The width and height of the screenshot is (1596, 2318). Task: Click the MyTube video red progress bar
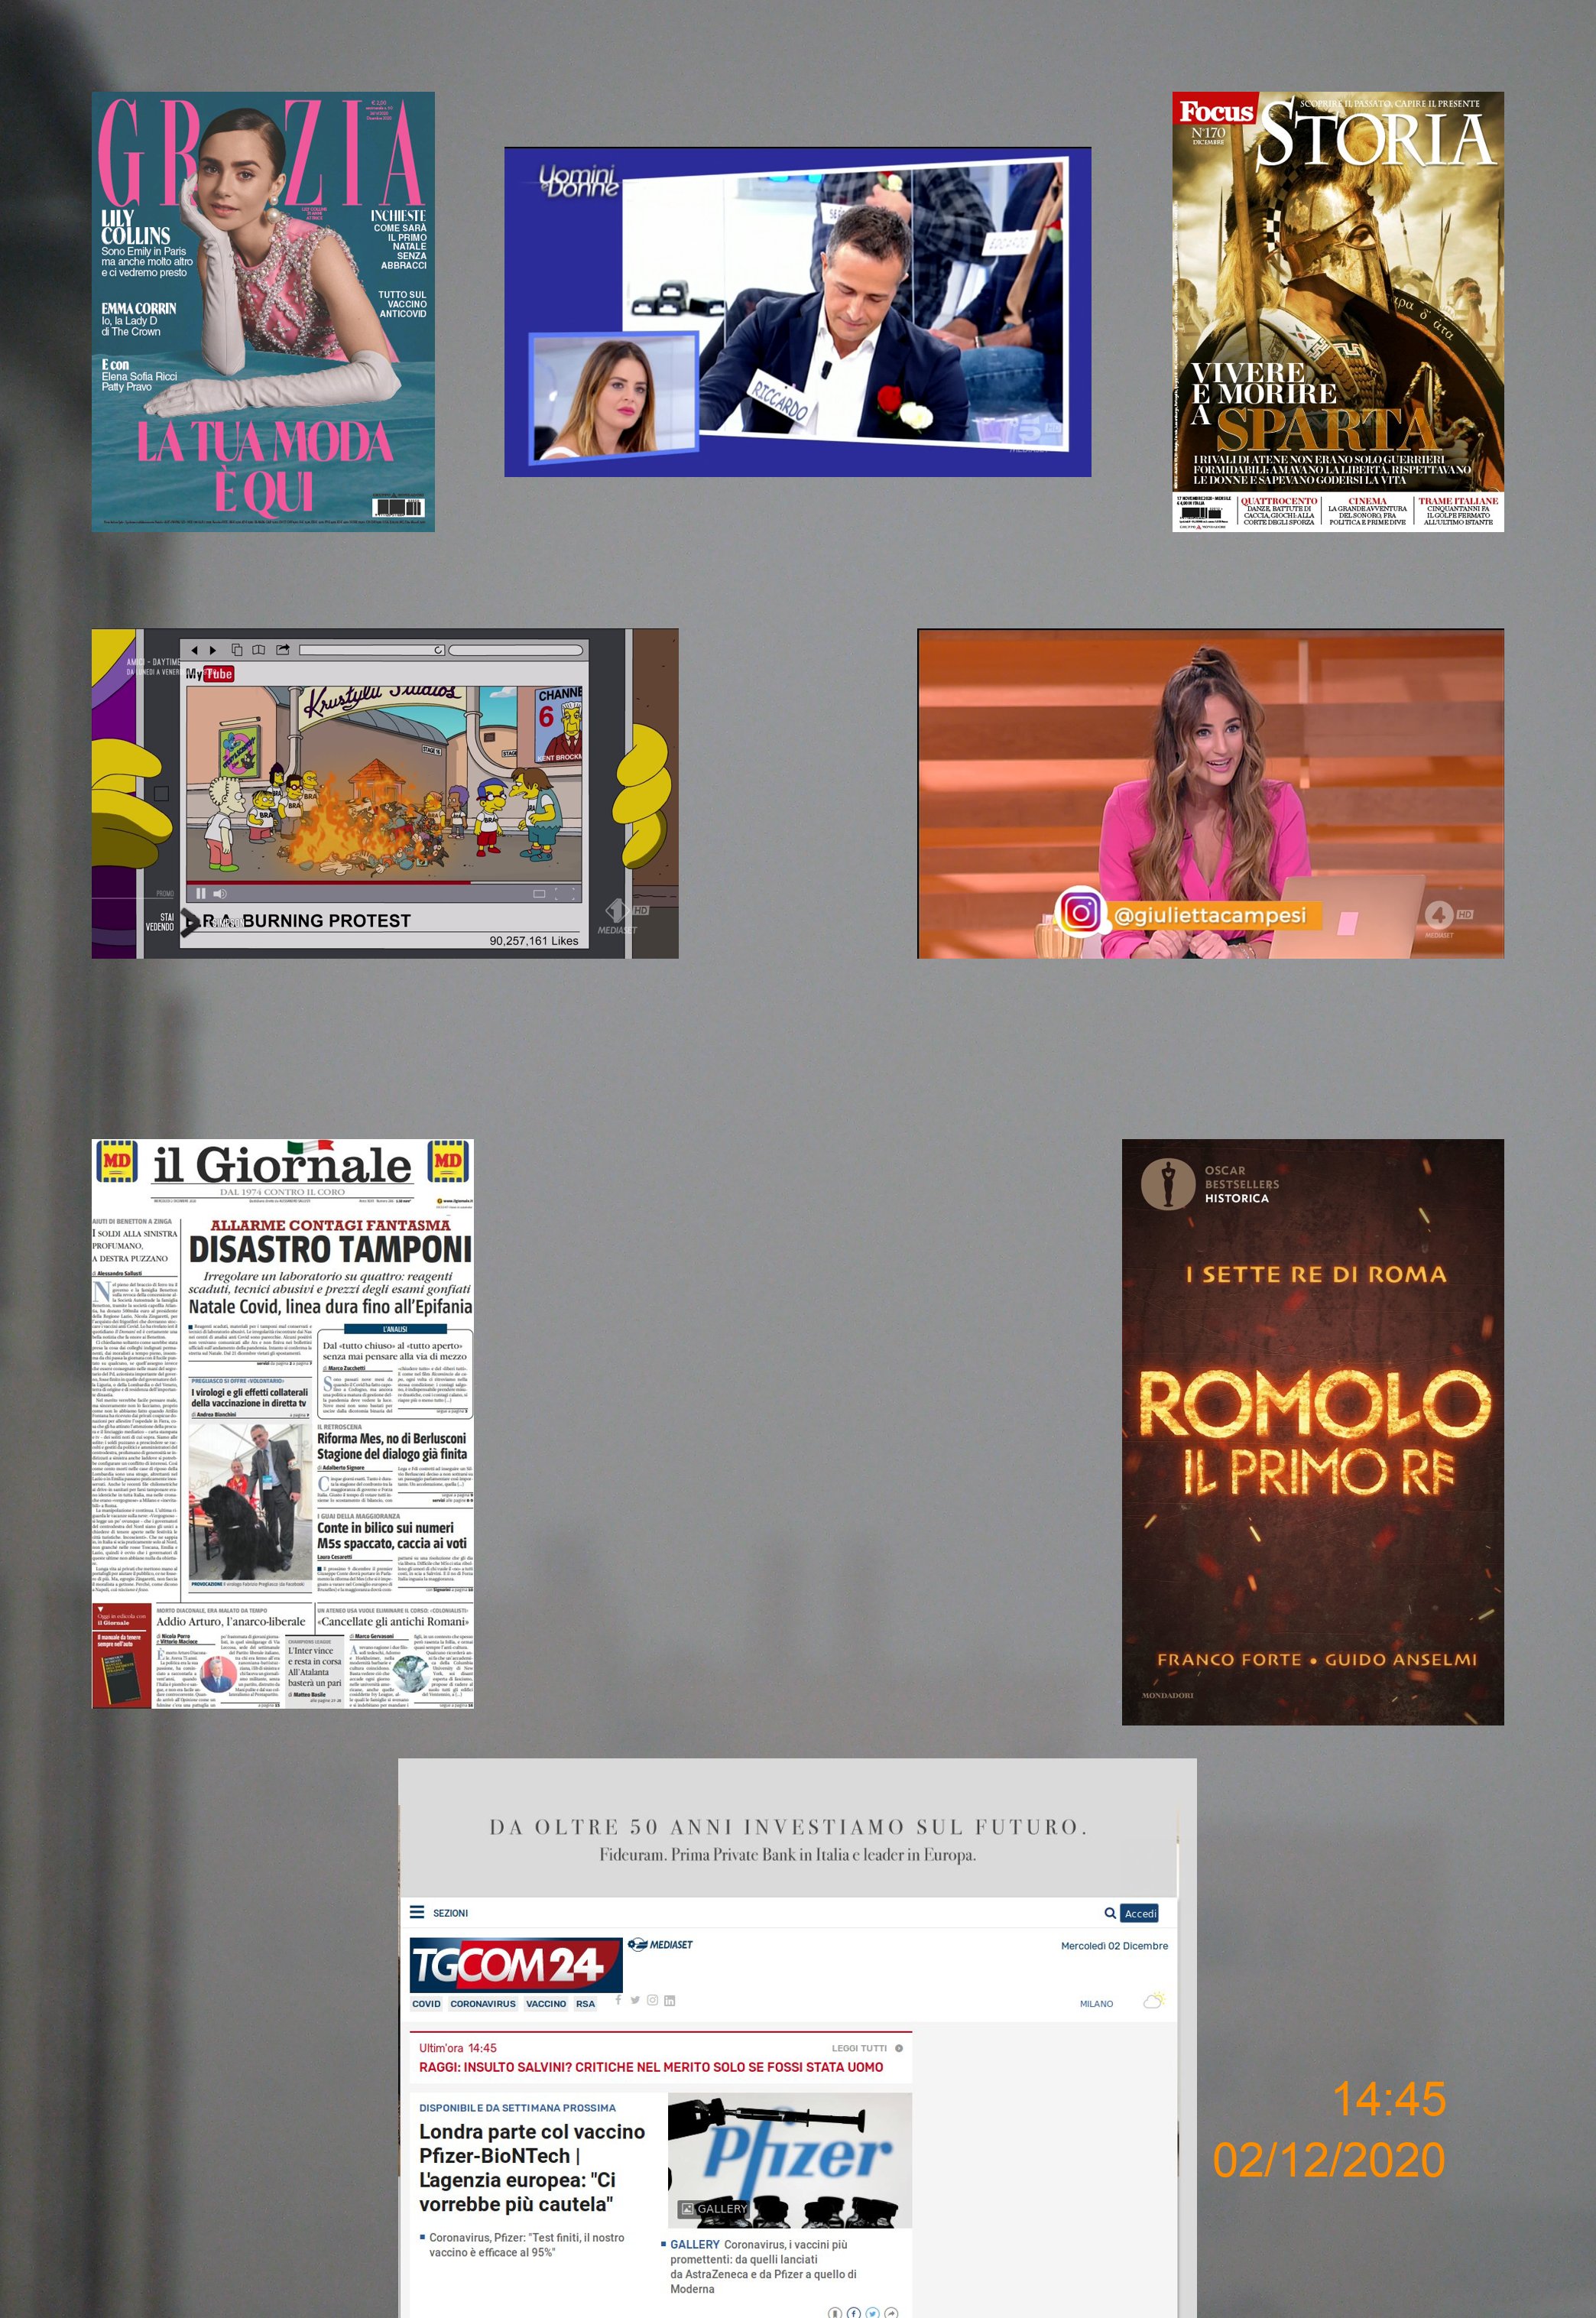tap(330, 883)
